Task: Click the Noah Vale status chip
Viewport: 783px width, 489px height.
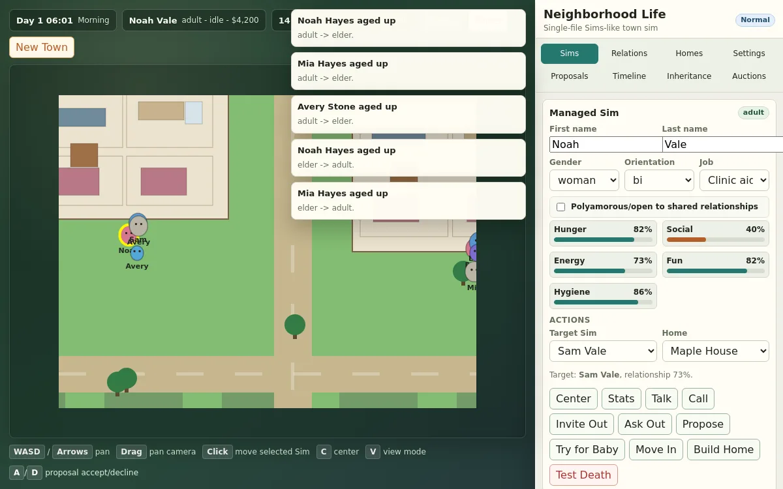Action: [194, 20]
